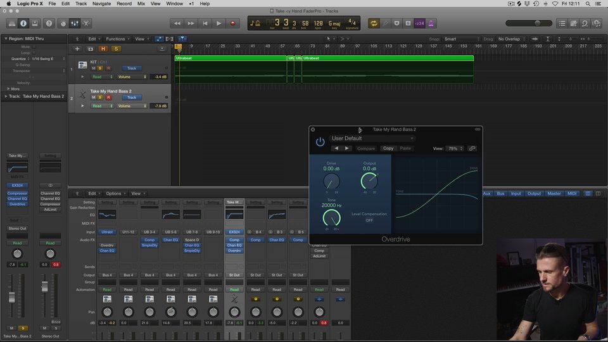Screen dimensions: 608x342
Task: Toggle Flex view icon in tracks toolbar
Action: click(x=170, y=39)
